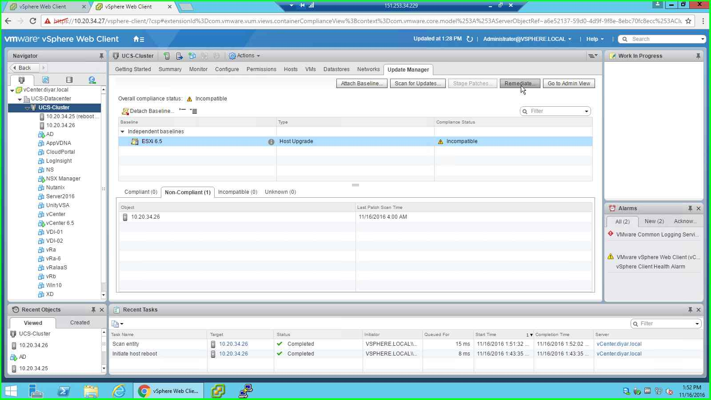Pin the Work In Progress panel
Screen dimensions: 711x400
(698, 56)
